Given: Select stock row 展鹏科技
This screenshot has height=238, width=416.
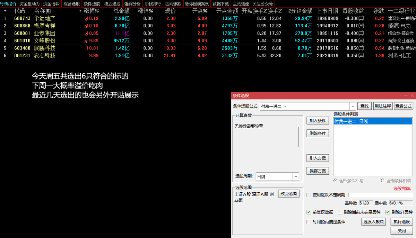Looking at the screenshot, I should point(208,48).
